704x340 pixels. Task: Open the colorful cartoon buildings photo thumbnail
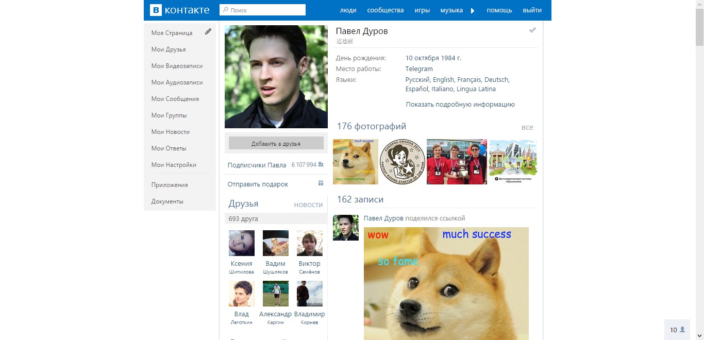coord(513,162)
